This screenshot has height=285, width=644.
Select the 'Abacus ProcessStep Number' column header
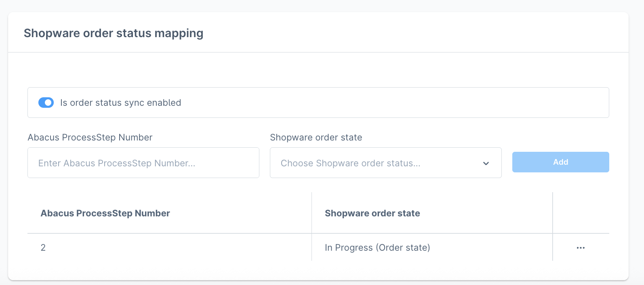(105, 213)
